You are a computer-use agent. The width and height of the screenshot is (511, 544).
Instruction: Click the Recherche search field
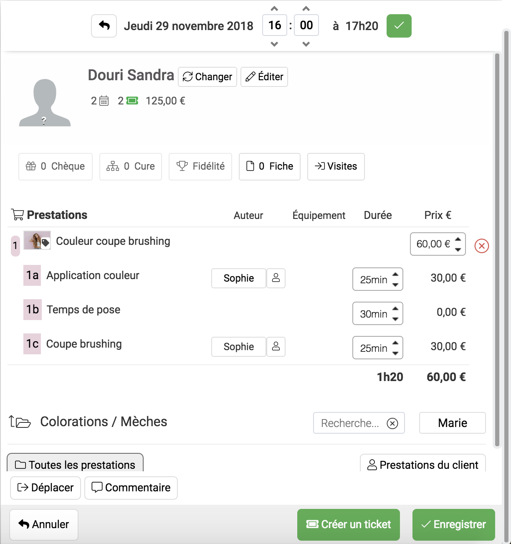pos(359,423)
